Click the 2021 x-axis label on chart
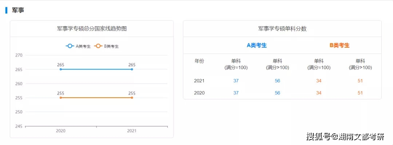This screenshot has width=393, height=145. click(x=132, y=131)
